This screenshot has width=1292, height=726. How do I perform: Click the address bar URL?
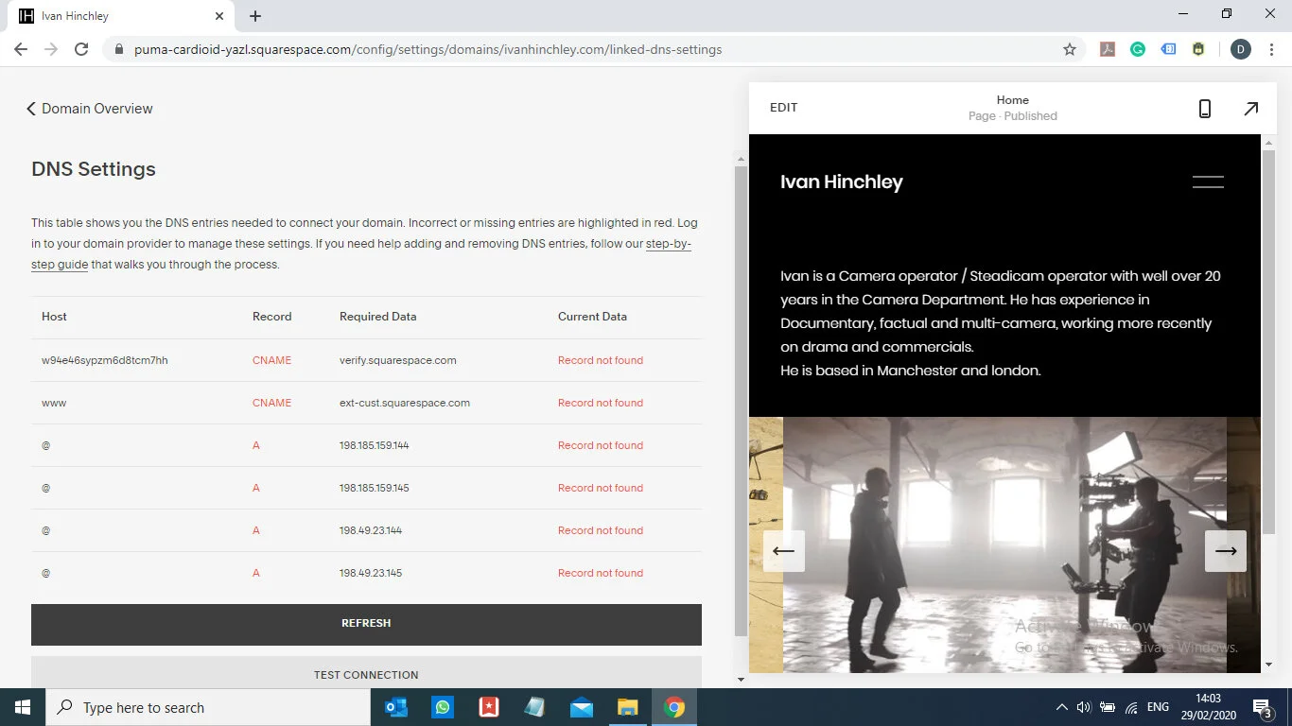[x=428, y=49]
